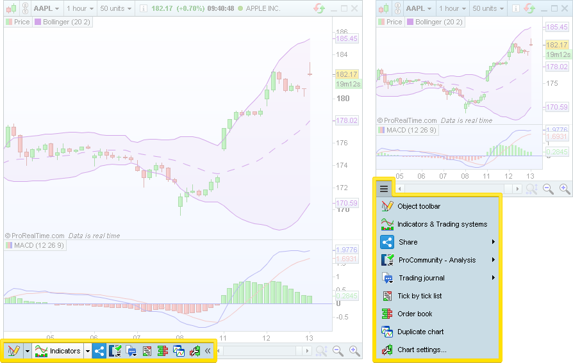Viewport: 573px width, 363px height.
Task: Open the AAPL ticker dropdown in main chart
Action: 46,8
